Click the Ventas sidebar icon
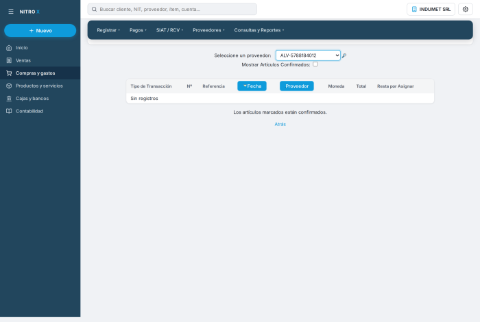 pyautogui.click(x=9, y=60)
